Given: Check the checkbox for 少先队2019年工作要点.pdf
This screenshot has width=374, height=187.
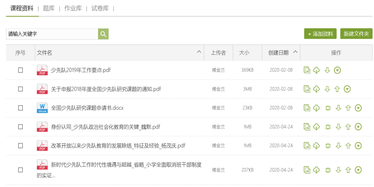Looking at the screenshot, I should (x=20, y=70).
